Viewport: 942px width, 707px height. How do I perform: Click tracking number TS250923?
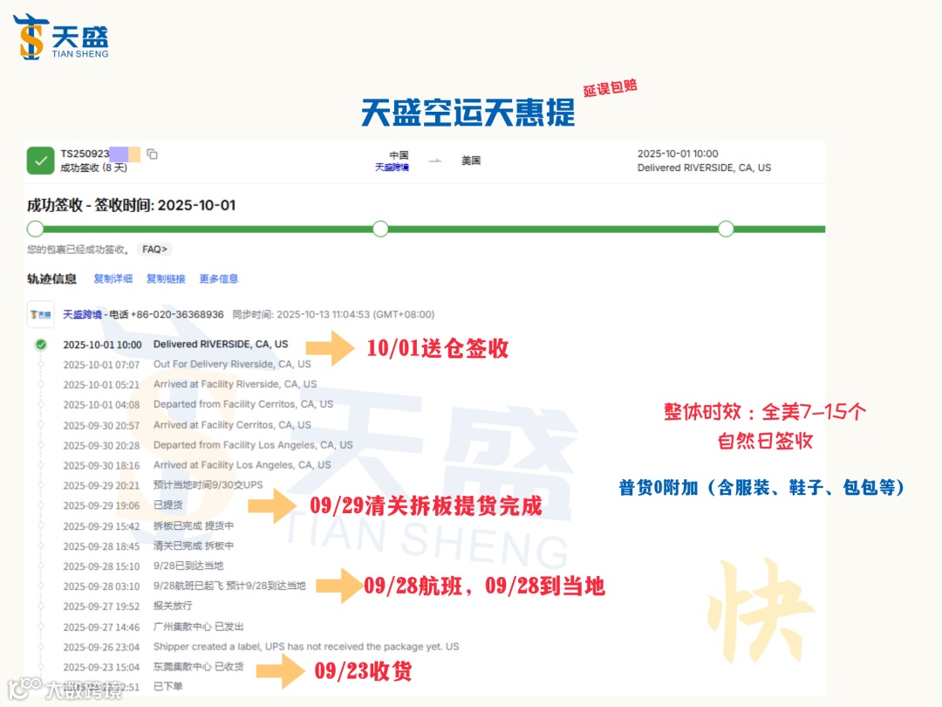[85, 154]
